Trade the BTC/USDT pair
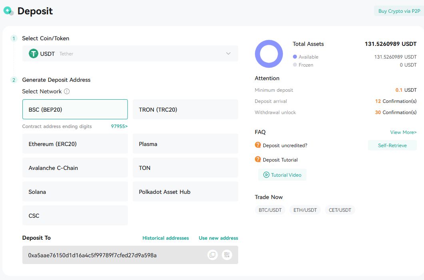 click(270, 210)
